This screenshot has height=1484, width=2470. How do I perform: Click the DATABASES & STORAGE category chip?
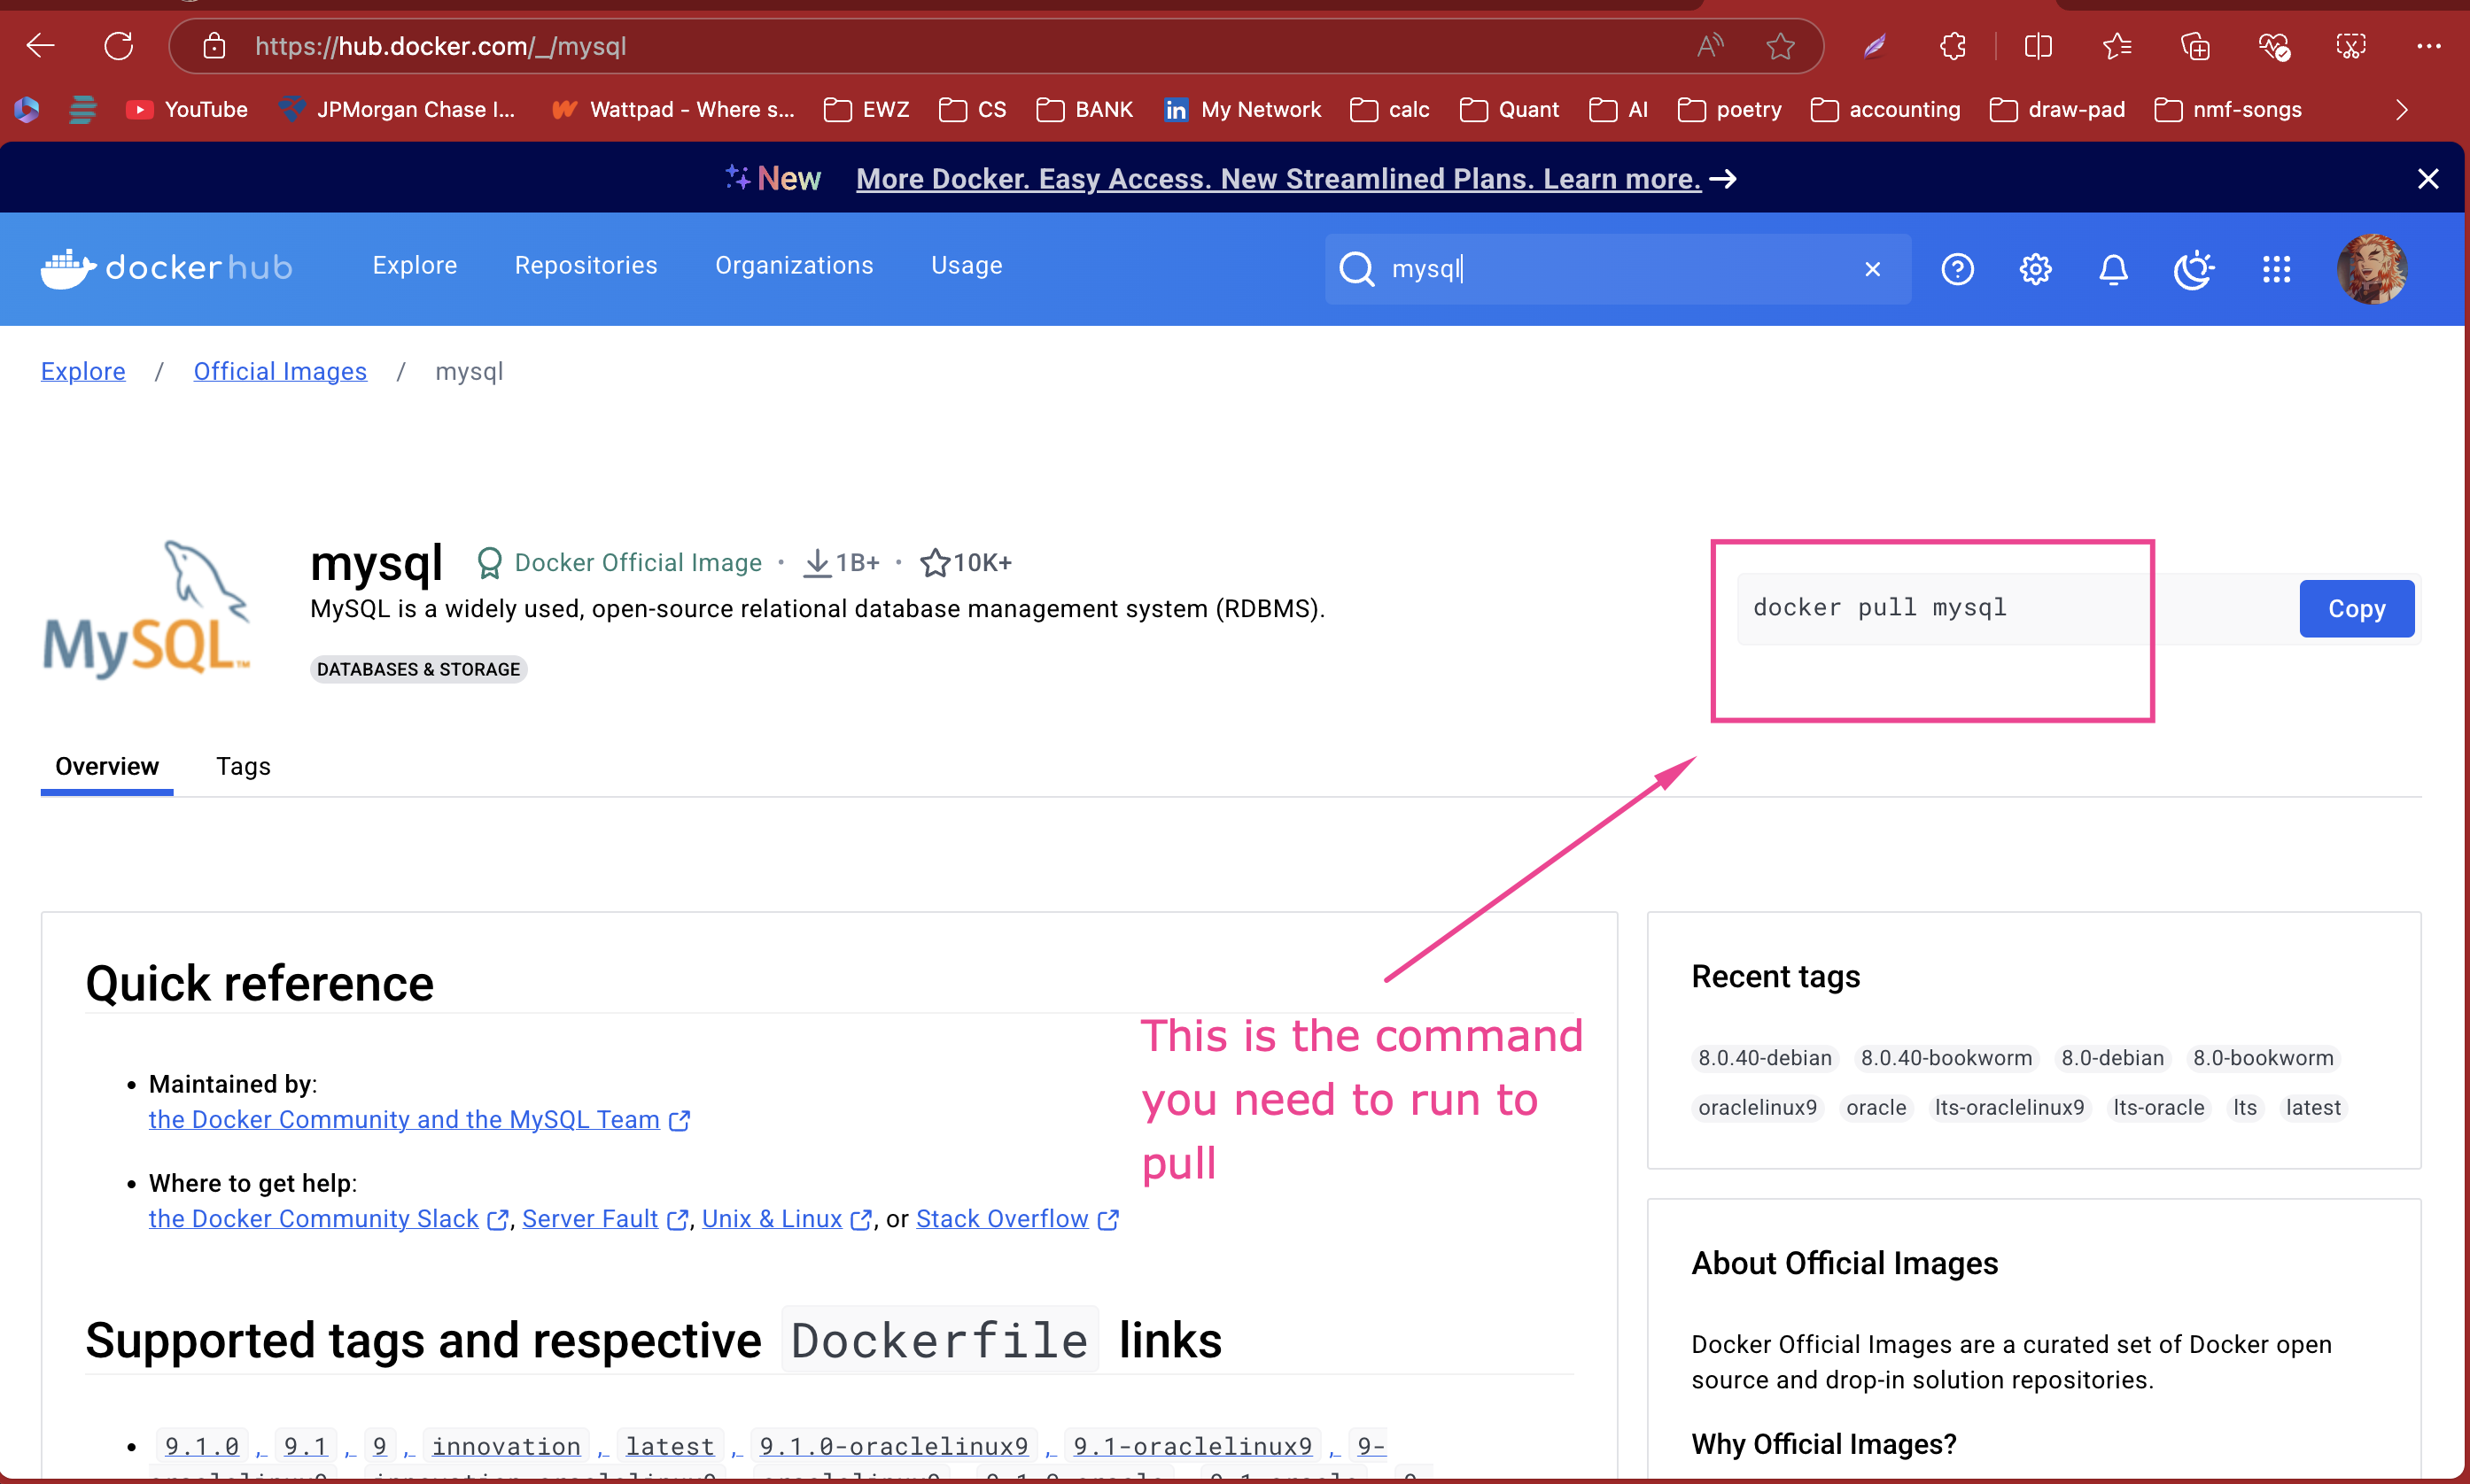(x=418, y=669)
